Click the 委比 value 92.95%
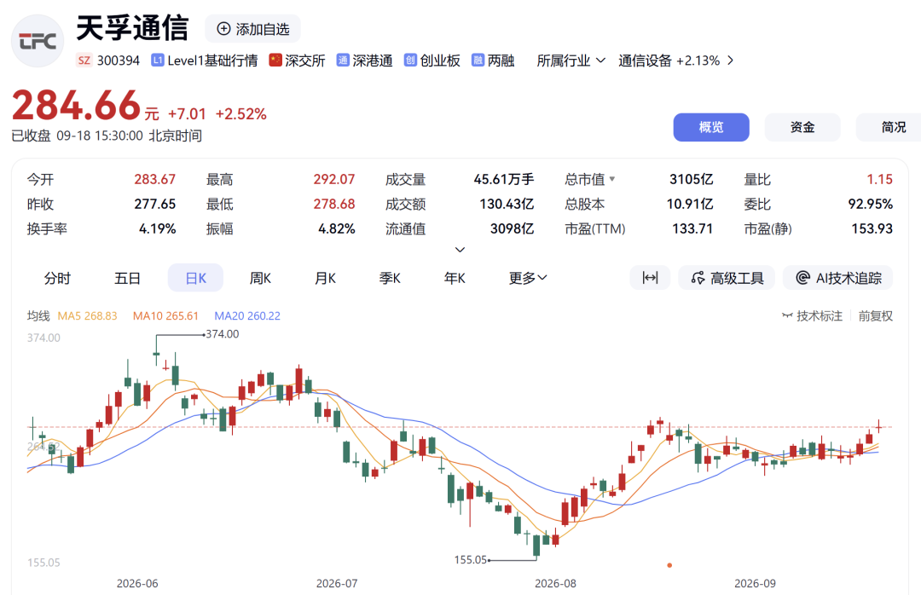 coord(871,204)
